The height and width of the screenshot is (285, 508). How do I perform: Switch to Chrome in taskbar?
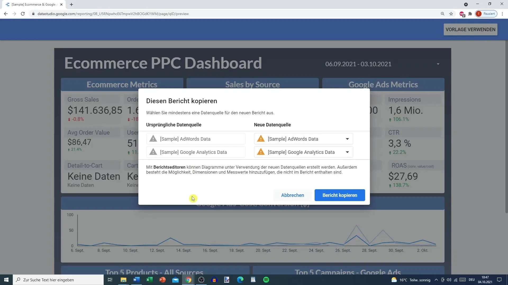[188, 280]
